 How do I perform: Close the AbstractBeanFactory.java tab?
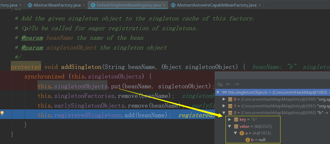click(x=84, y=5)
